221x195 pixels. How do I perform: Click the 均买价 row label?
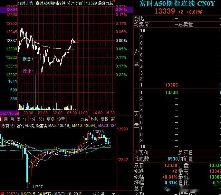(x=141, y=153)
